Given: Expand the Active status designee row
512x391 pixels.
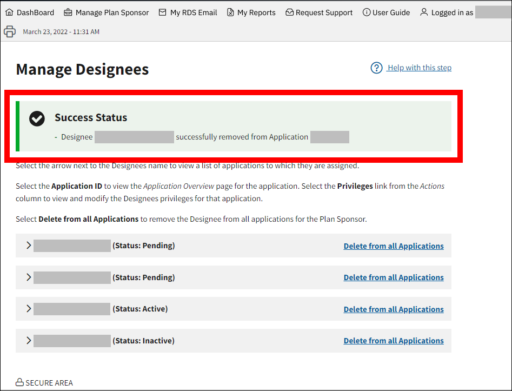Looking at the screenshot, I should 29,309.
